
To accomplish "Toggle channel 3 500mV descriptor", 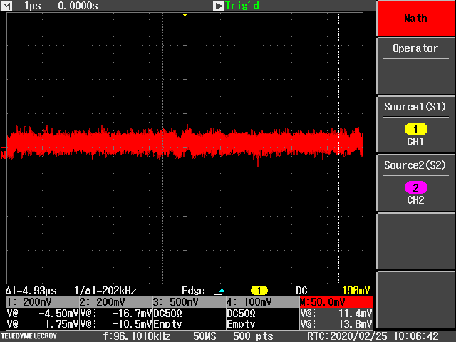I will (x=188, y=302).
